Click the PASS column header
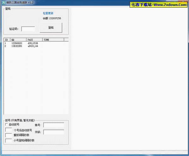189x156 pixels. tap(34, 40)
